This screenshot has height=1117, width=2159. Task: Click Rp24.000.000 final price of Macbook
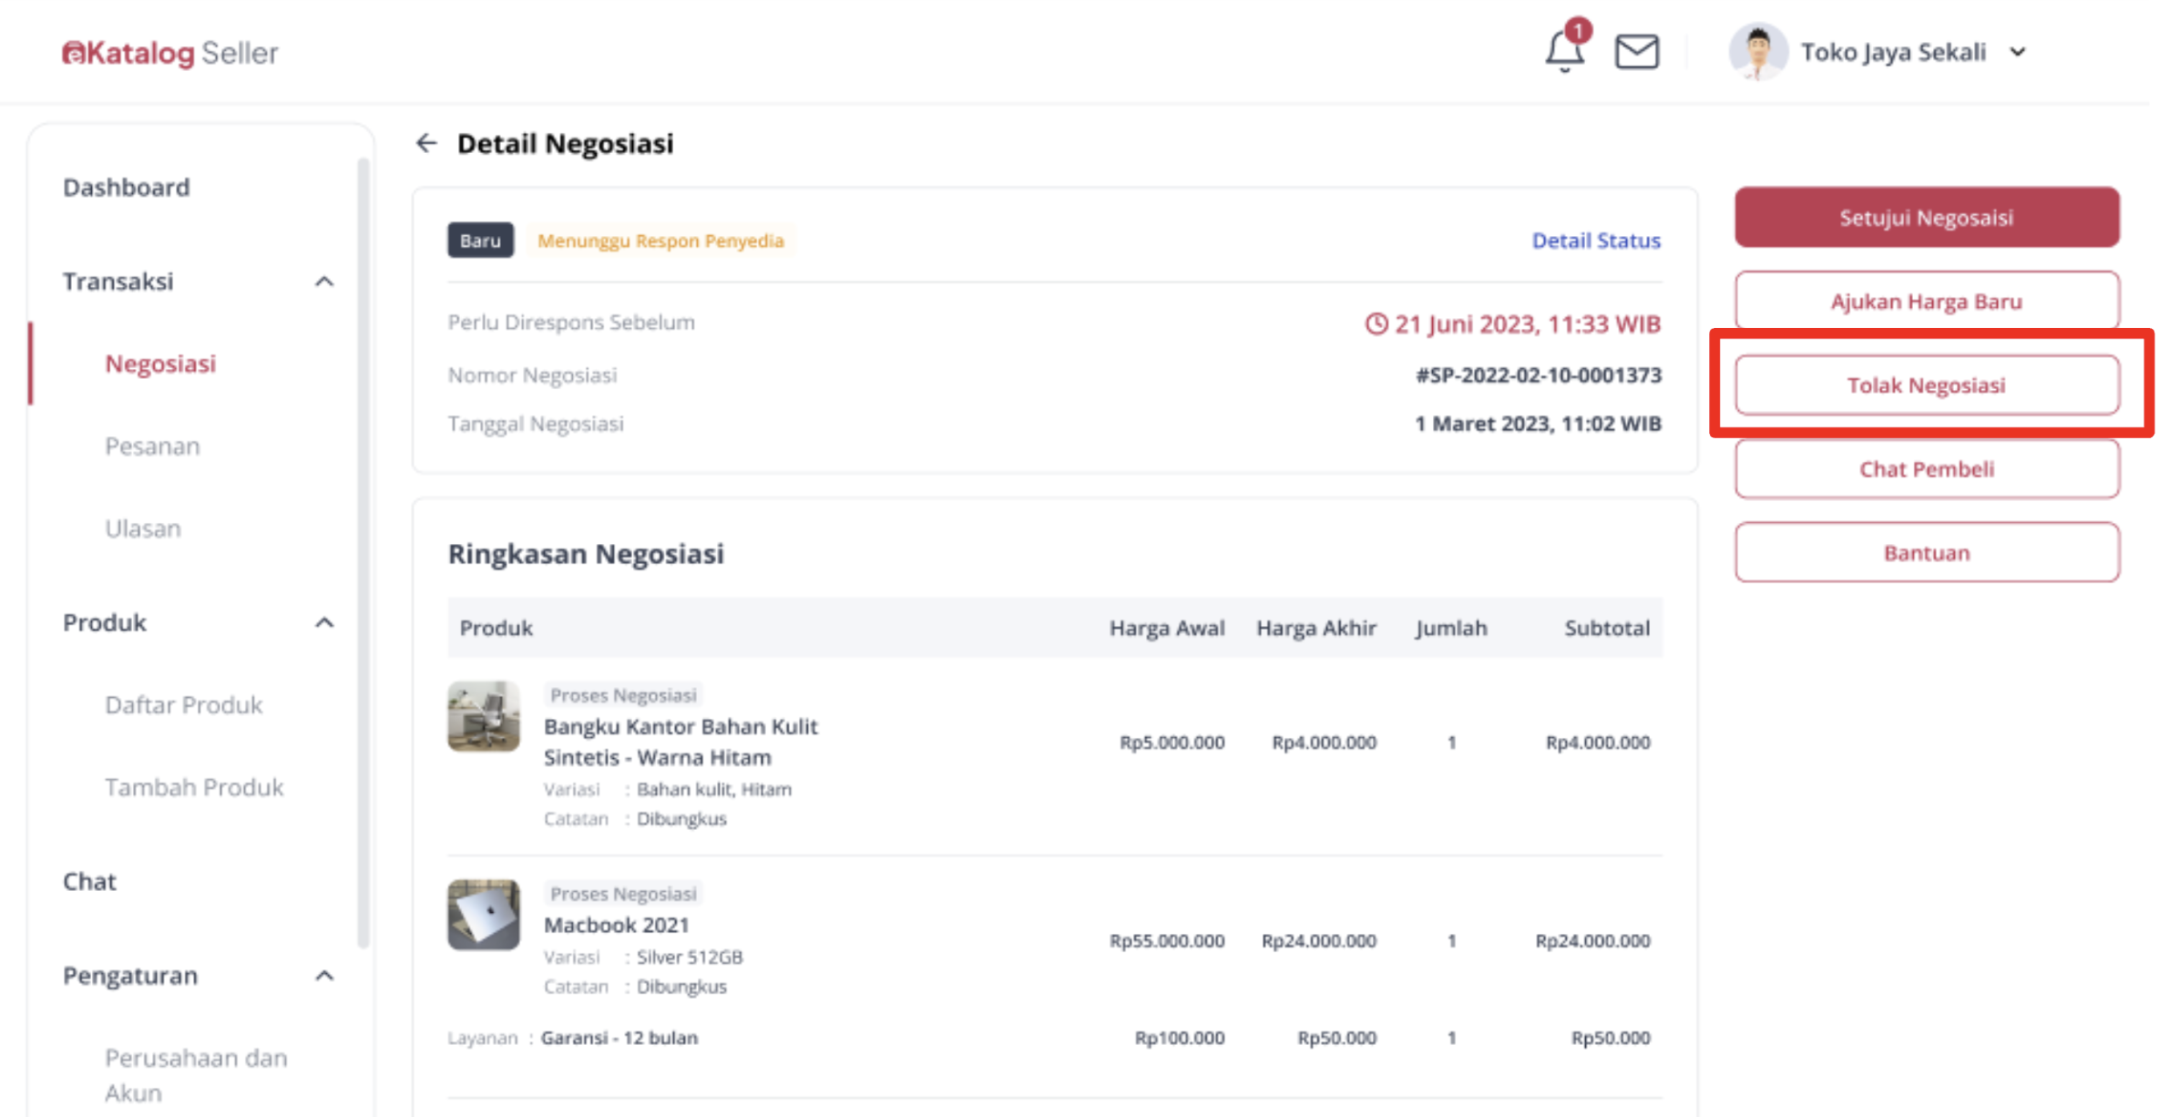[x=1319, y=941]
